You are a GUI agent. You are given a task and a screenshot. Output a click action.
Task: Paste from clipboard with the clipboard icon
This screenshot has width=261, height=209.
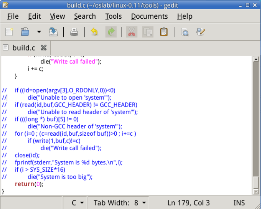click(x=164, y=32)
